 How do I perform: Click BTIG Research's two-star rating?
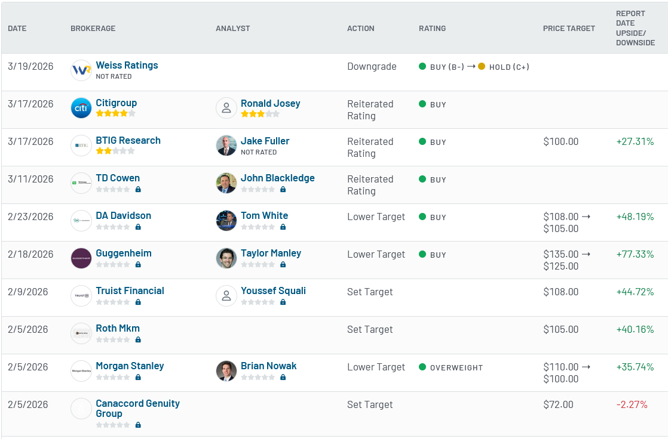coord(115,150)
